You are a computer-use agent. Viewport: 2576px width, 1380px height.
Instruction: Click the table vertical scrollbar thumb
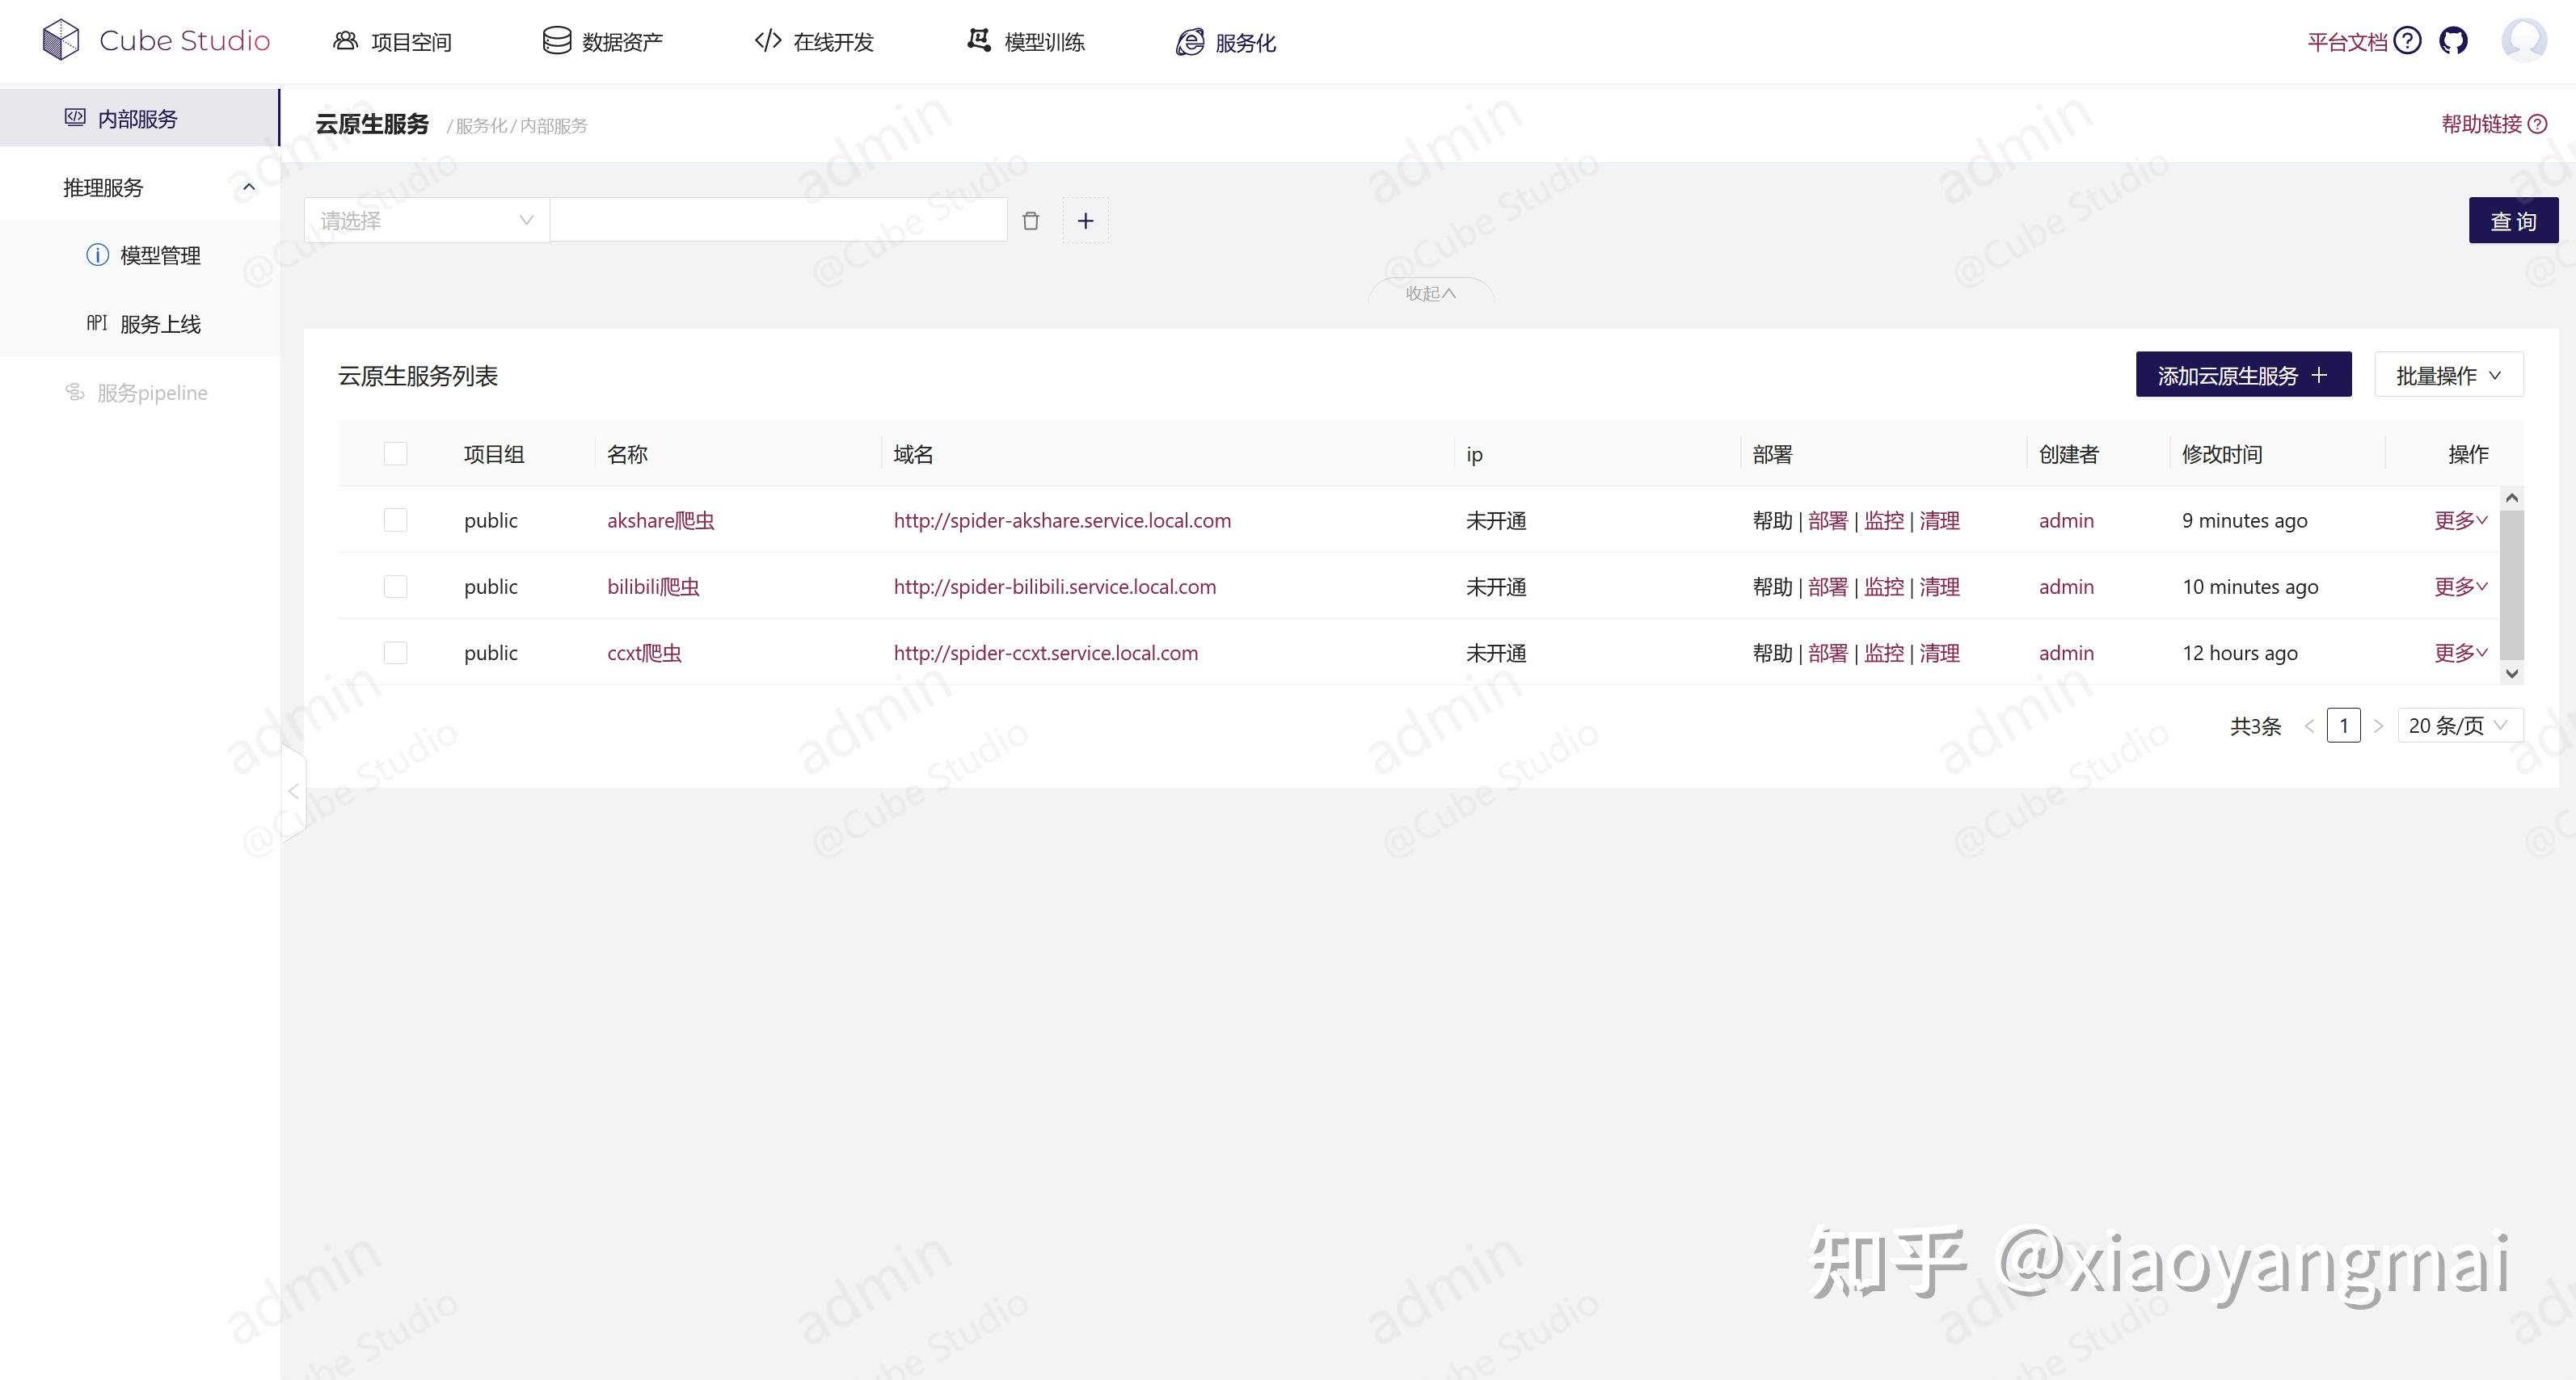coord(2511,585)
